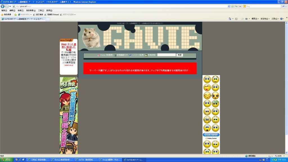Open the 檢視(V) menu

point(21,10)
